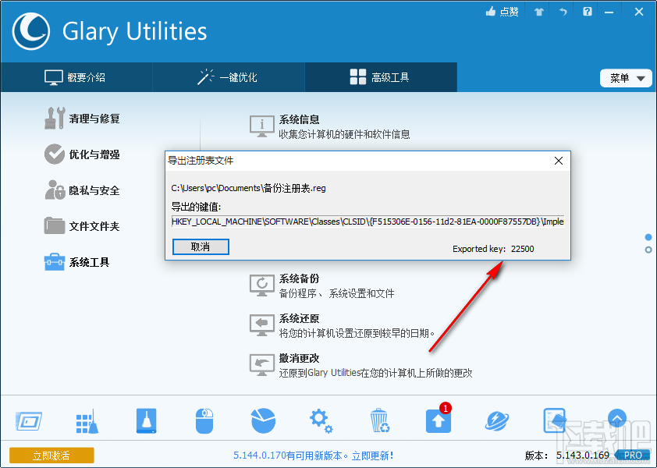Click the orange 立即激活 activation button
Screen dimensions: 657x468
[51, 455]
